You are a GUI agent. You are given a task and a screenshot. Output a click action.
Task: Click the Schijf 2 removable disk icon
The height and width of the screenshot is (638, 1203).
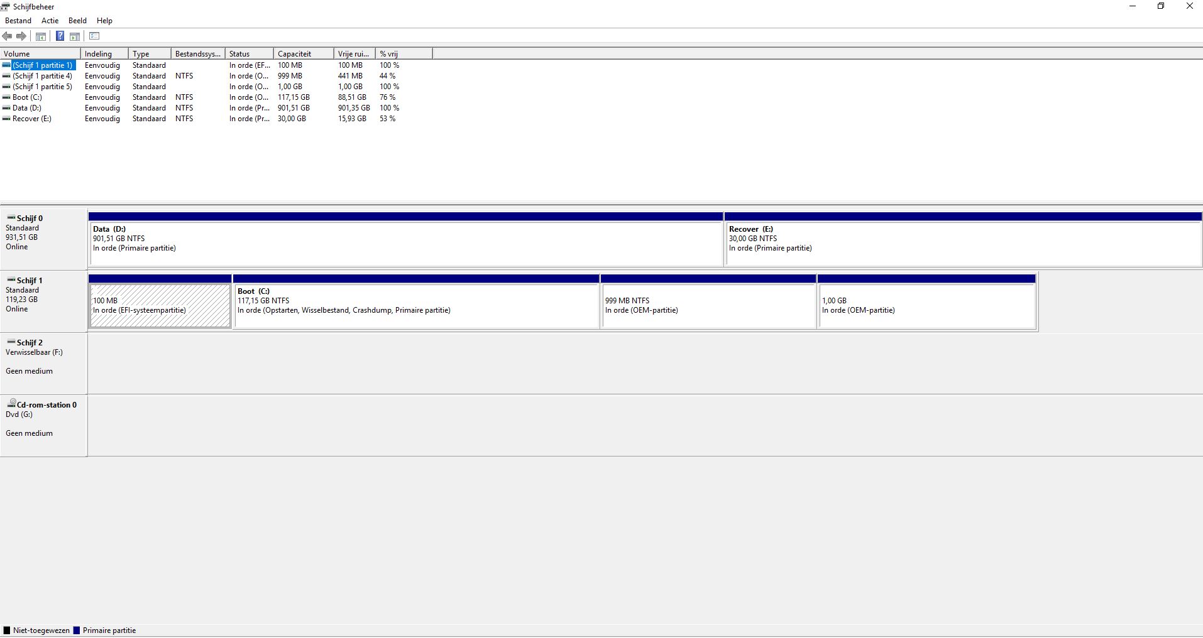click(11, 342)
